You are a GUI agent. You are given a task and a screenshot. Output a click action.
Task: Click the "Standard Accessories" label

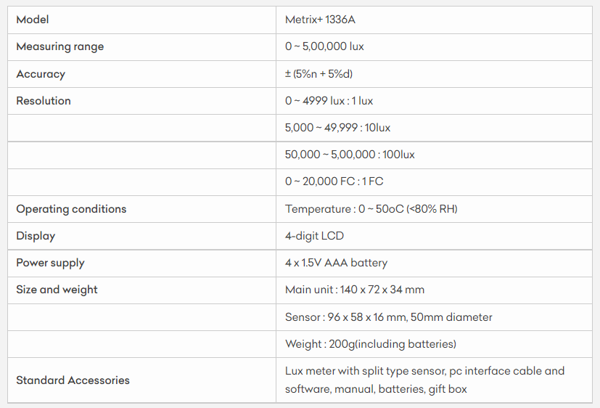(x=73, y=380)
